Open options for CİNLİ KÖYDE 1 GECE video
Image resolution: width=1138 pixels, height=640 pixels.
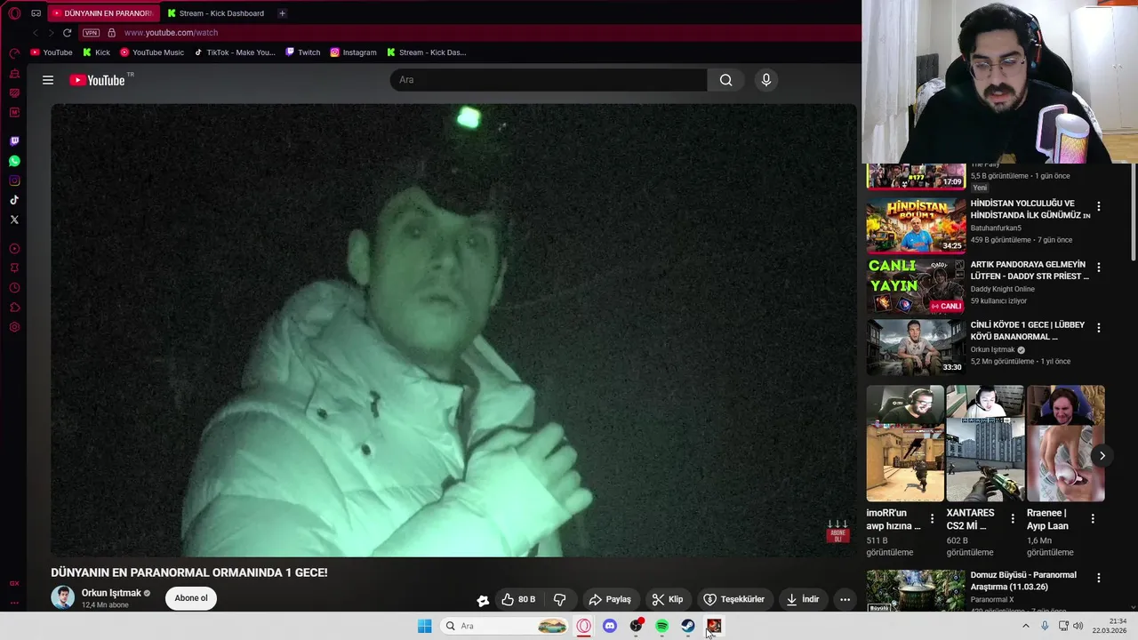pos(1099,327)
